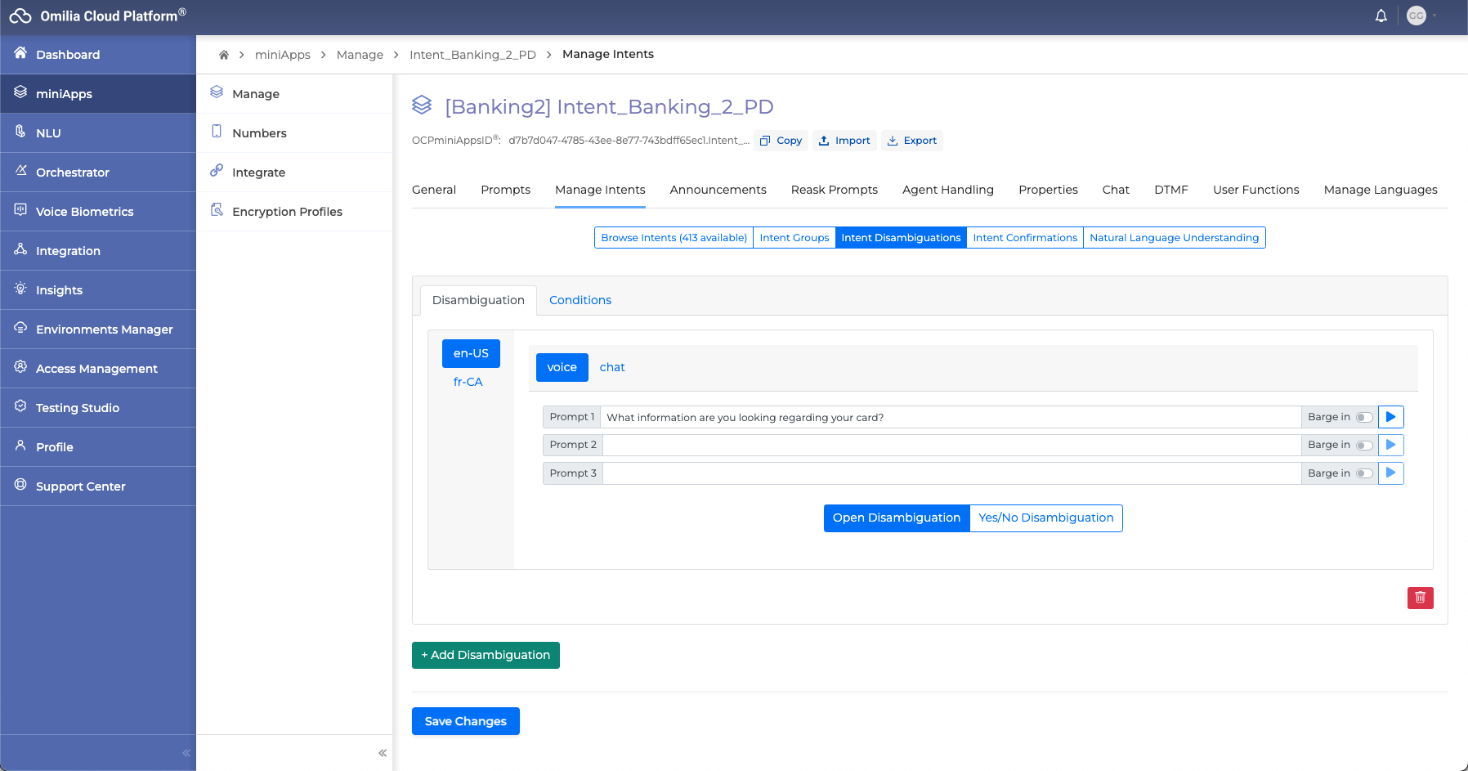This screenshot has width=1468, height=771.
Task: Click the Copy miniApp ID button
Action: [781, 141]
